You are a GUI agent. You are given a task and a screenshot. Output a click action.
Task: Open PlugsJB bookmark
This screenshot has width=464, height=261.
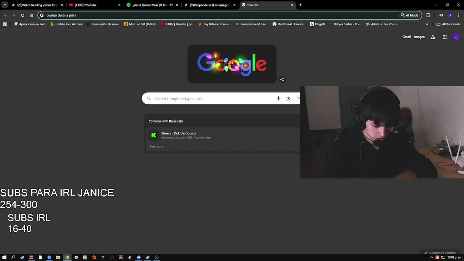[317, 24]
